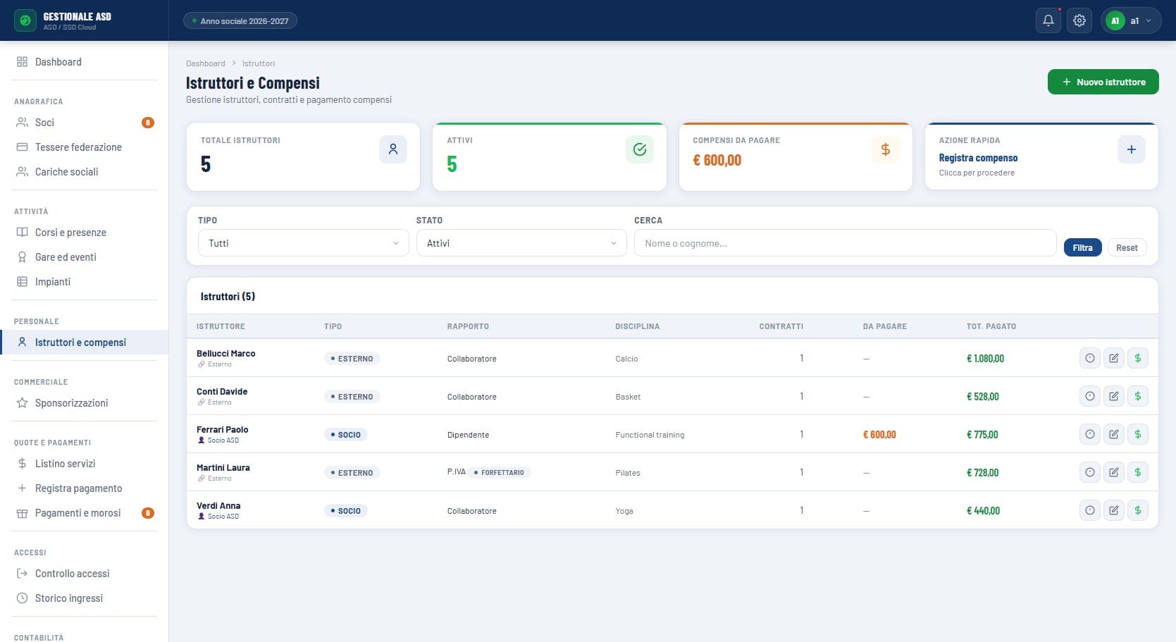
Task: Click the Socio badge in Verdi Anna row
Action: [345, 510]
